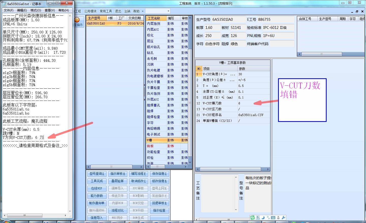Select the 外层AOI process row
The height and width of the screenshot is (223, 366).
click(167, 99)
